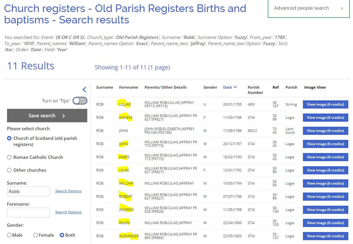Screen dimensions: 353x244
Task: View image for Alexander Rob 1803 record
Action: (x=325, y=236)
